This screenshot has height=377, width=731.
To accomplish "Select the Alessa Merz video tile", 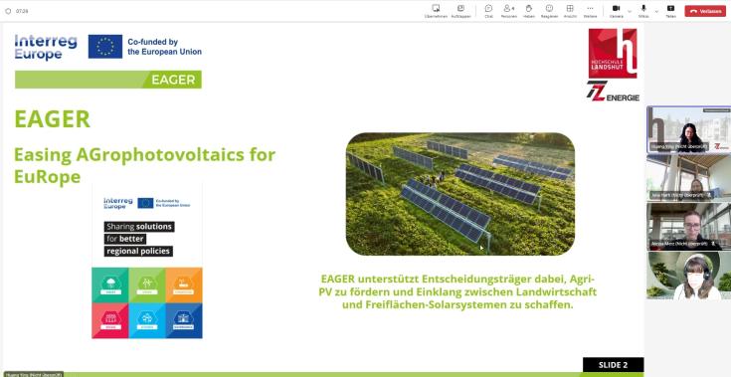I will [x=688, y=226].
